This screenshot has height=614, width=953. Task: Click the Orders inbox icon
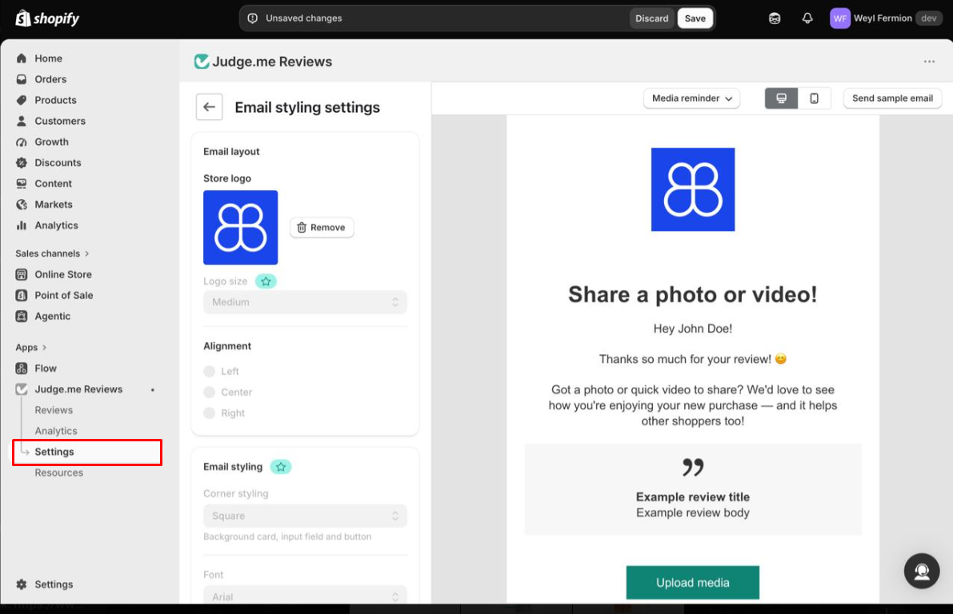[x=22, y=79]
